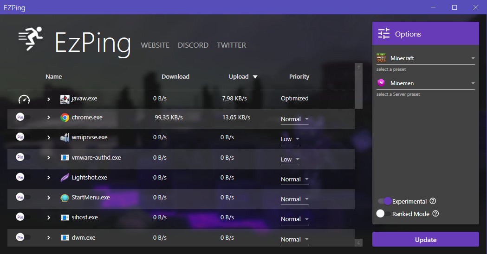Open the Minemen server preset dropdown
The image size is (487, 254).
click(426, 83)
